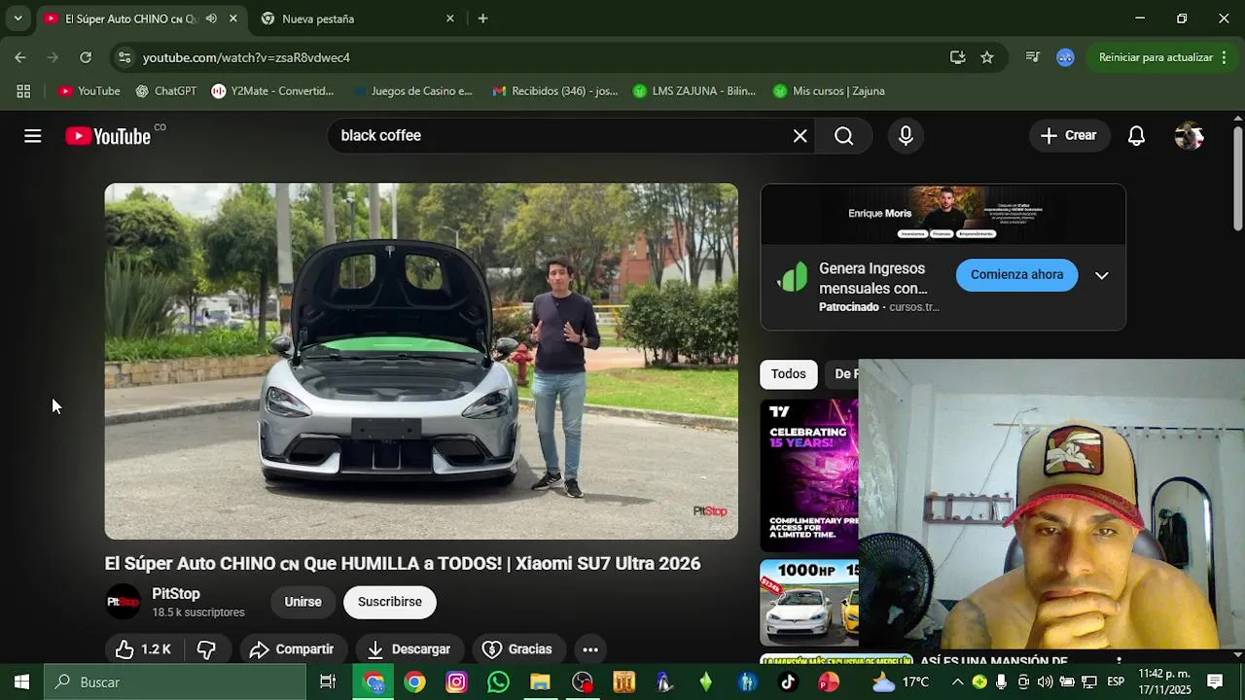Open the 1000HP car video thumbnail
This screenshot has height=700, width=1245.
click(x=809, y=602)
